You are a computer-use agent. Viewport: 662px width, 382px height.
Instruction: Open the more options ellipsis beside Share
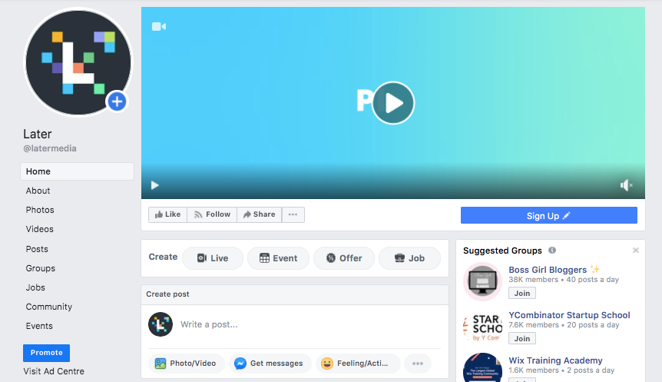coord(293,214)
